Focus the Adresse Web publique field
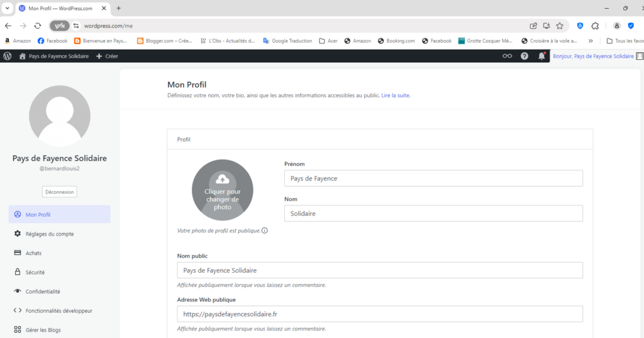The image size is (644, 338). (380, 313)
